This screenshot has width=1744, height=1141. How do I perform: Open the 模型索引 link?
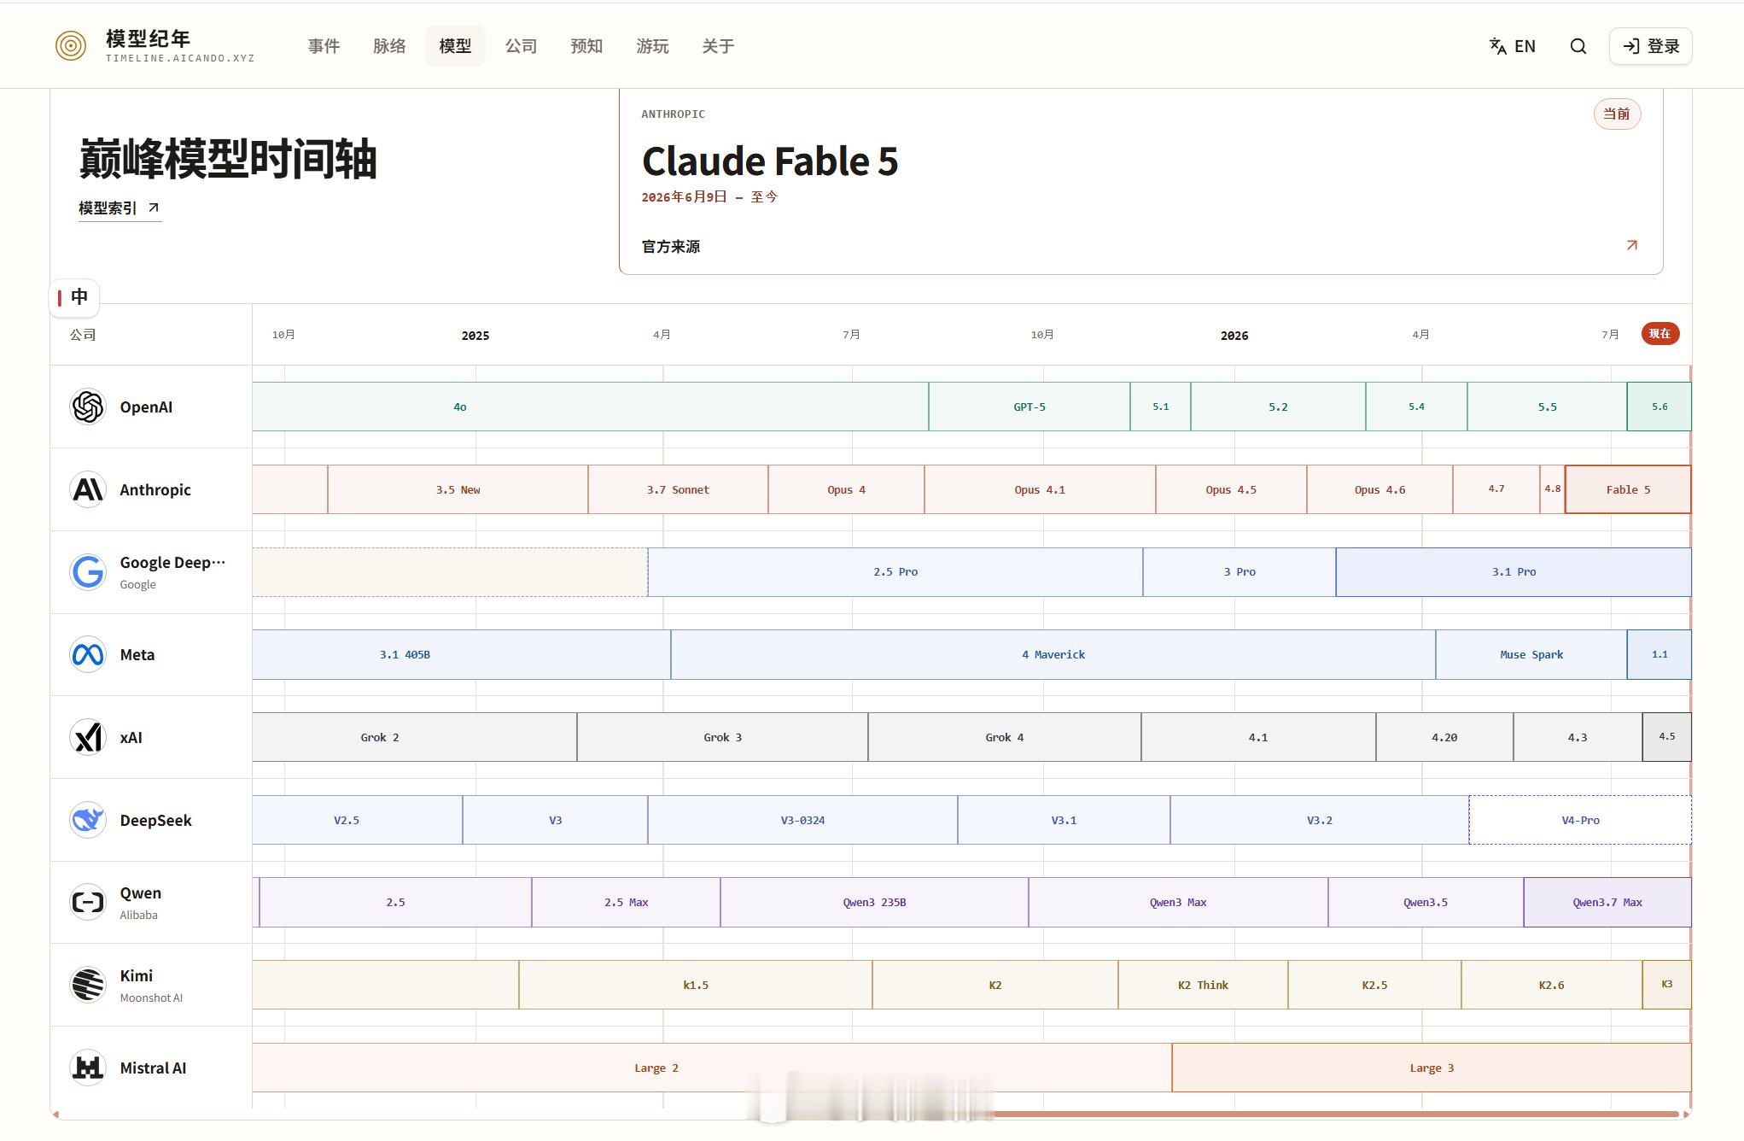120,208
